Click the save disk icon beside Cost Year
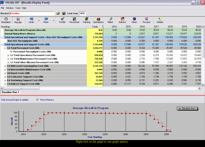Image resolution: width=205 pixels, height=147 pixels. [x=64, y=13]
